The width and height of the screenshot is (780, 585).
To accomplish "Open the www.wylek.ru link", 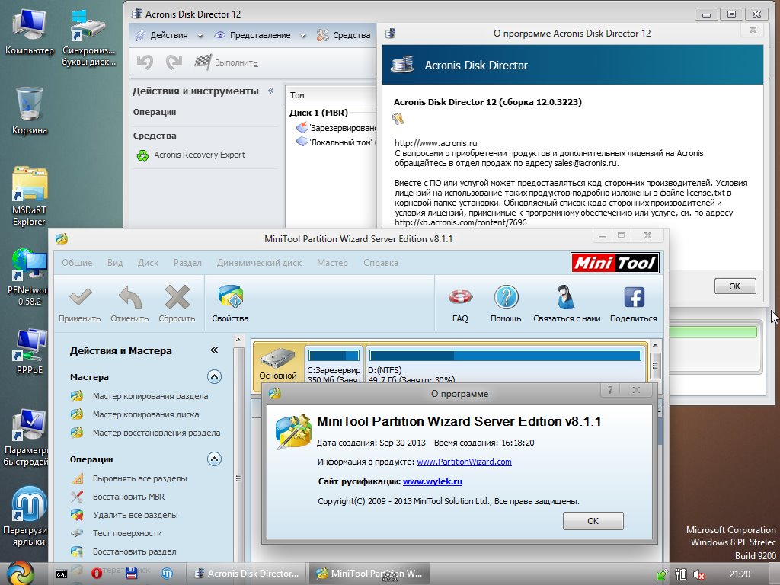I will (x=433, y=481).
